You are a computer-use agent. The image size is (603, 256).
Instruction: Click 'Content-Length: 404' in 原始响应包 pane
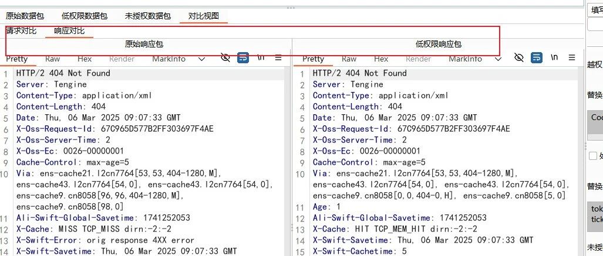click(60, 106)
